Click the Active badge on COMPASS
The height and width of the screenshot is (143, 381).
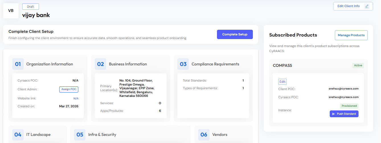tap(358, 65)
